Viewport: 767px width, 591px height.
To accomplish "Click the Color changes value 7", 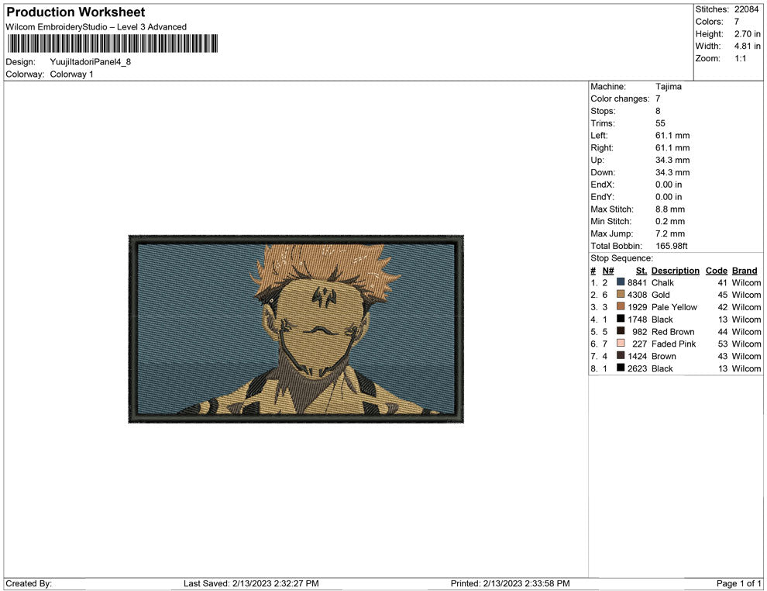I will [x=658, y=99].
